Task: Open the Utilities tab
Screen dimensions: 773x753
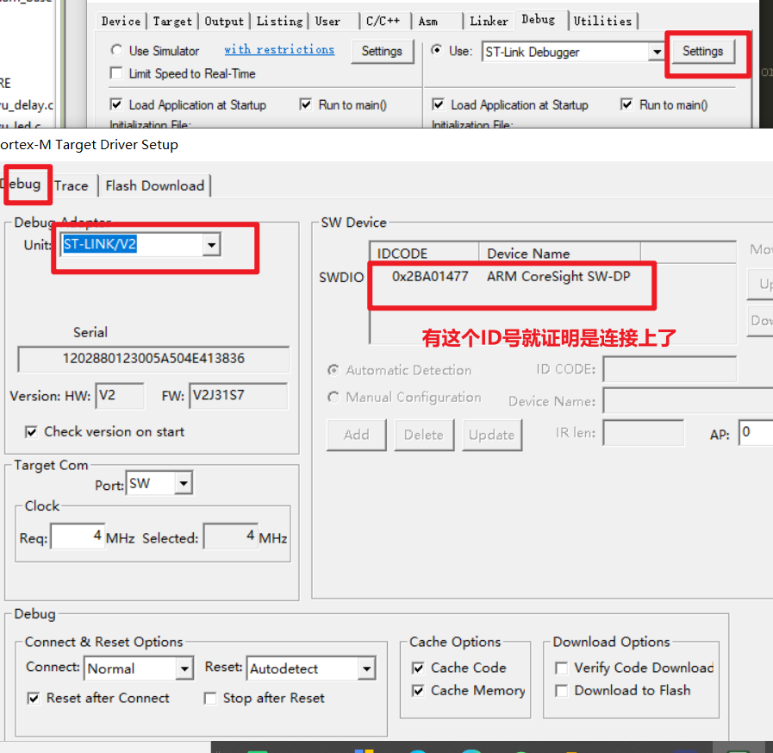Action: [602, 22]
